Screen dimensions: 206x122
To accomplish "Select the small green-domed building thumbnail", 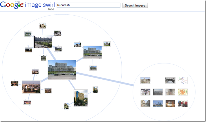I will pyautogui.click(x=44, y=57).
